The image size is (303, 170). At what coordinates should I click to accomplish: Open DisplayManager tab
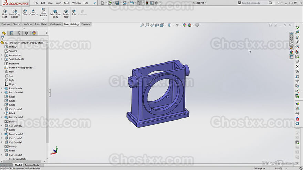pyautogui.click(x=34, y=33)
